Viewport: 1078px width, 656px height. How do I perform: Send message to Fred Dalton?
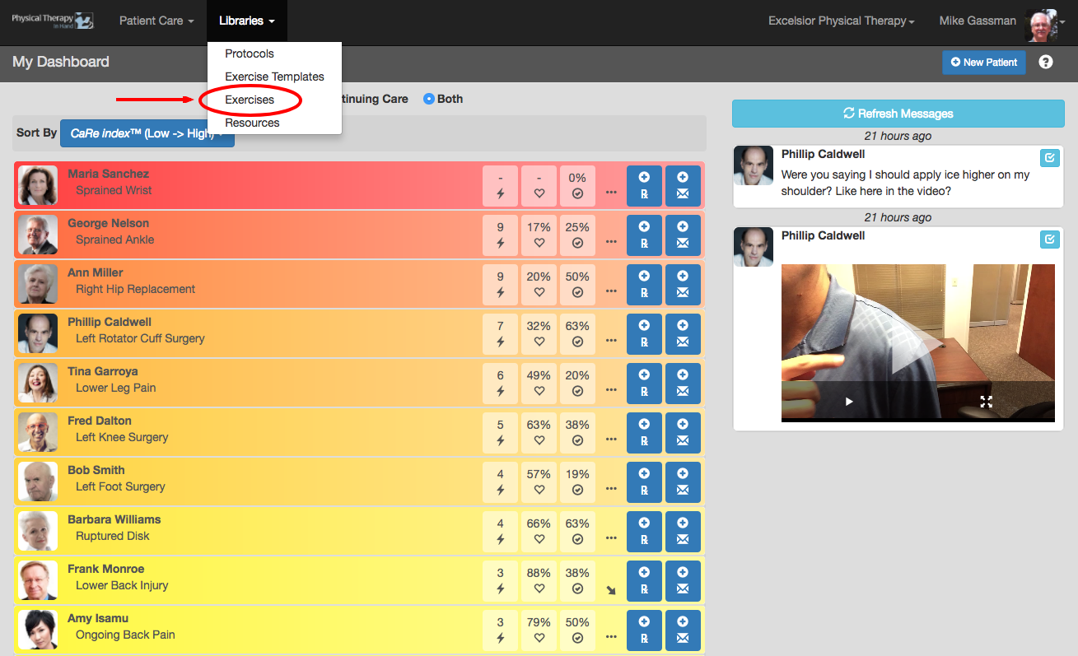click(683, 432)
